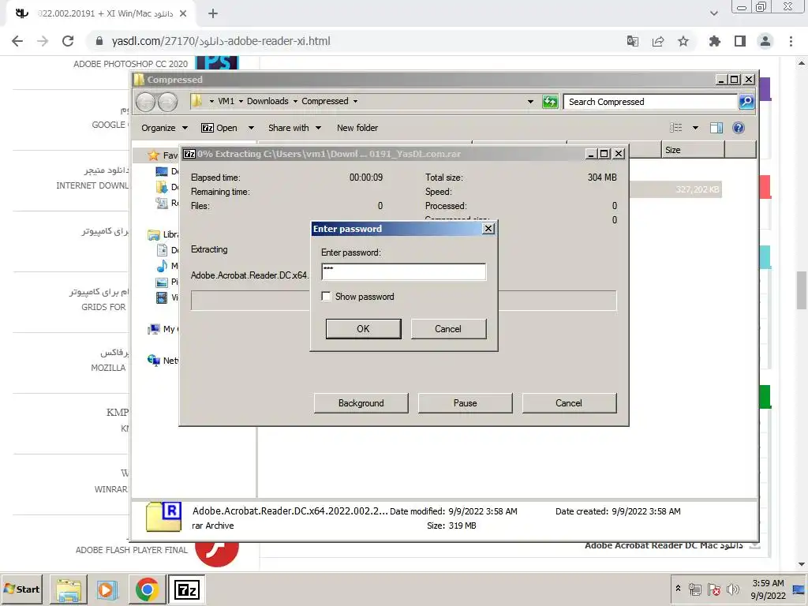The height and width of the screenshot is (606, 808).
Task: Close the Enter password dialog
Action: (488, 229)
